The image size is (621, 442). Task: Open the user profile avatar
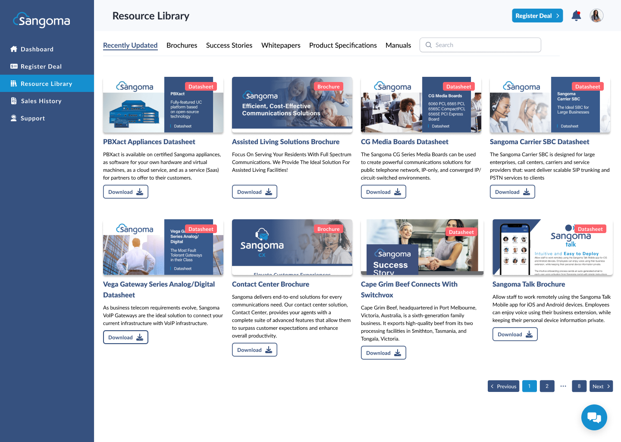(596, 16)
